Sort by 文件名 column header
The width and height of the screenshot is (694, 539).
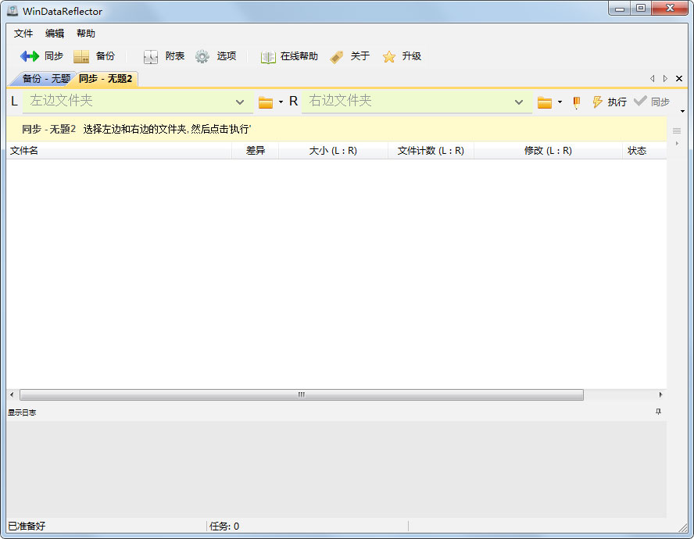click(119, 151)
